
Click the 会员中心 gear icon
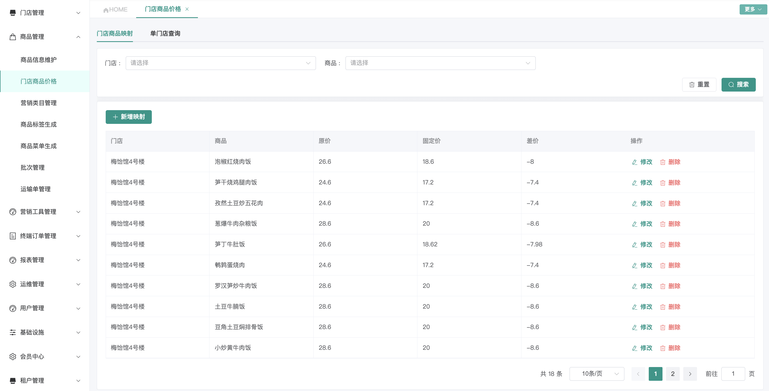pos(12,357)
